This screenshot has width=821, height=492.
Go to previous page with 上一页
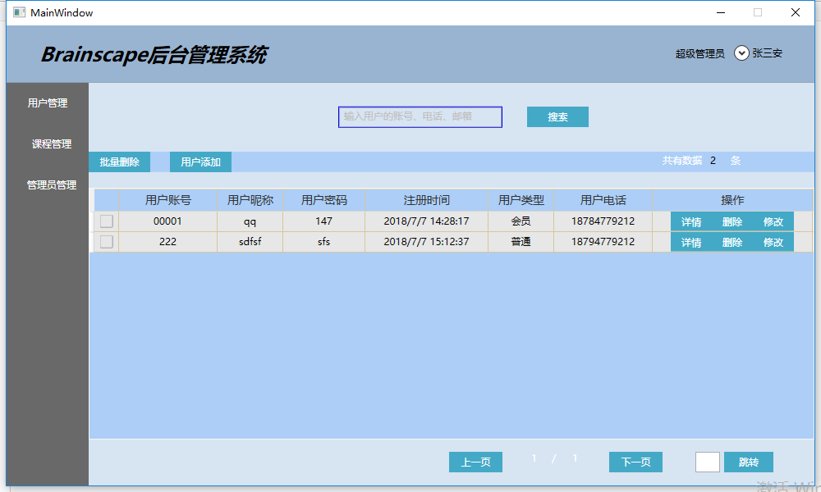coord(475,462)
